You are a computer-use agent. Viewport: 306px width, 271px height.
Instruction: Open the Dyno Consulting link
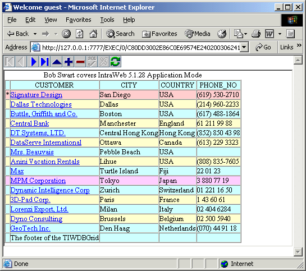pyautogui.click(x=36, y=219)
